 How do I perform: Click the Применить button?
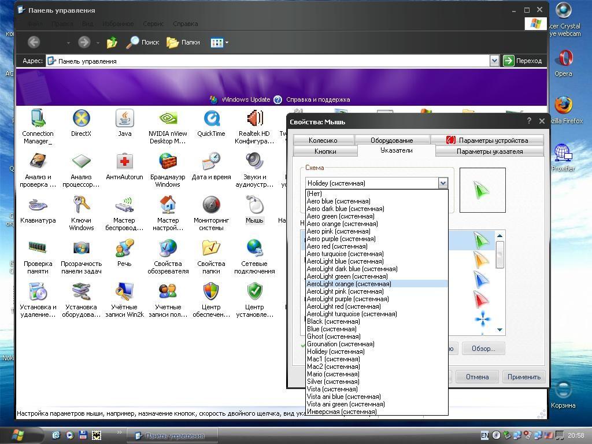(x=524, y=377)
